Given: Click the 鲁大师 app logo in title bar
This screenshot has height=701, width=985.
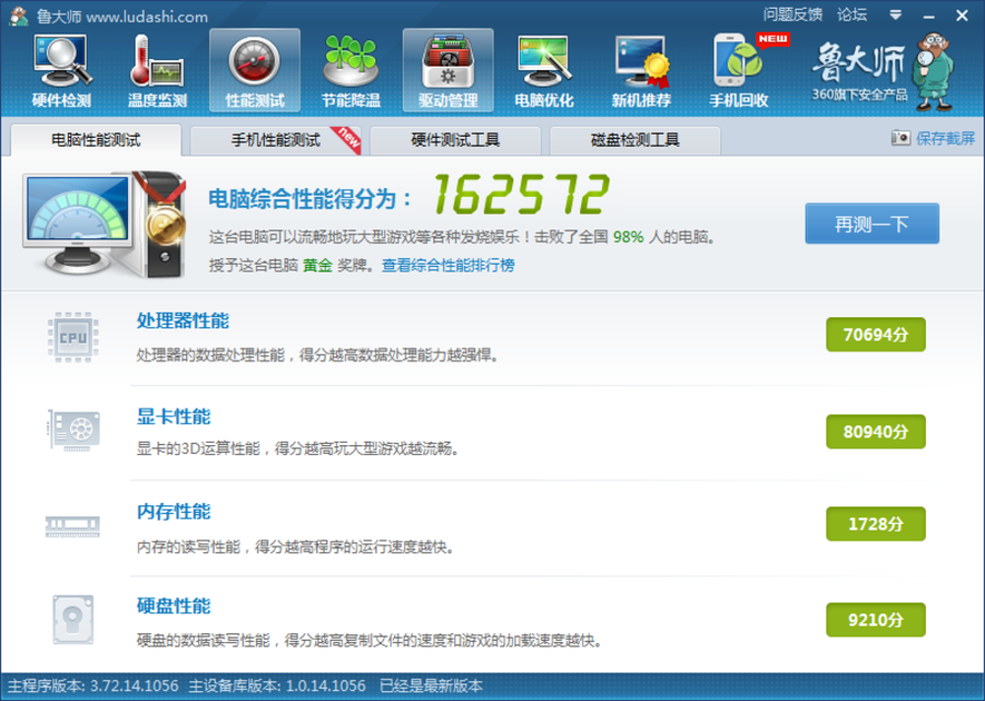Looking at the screenshot, I should point(18,17).
